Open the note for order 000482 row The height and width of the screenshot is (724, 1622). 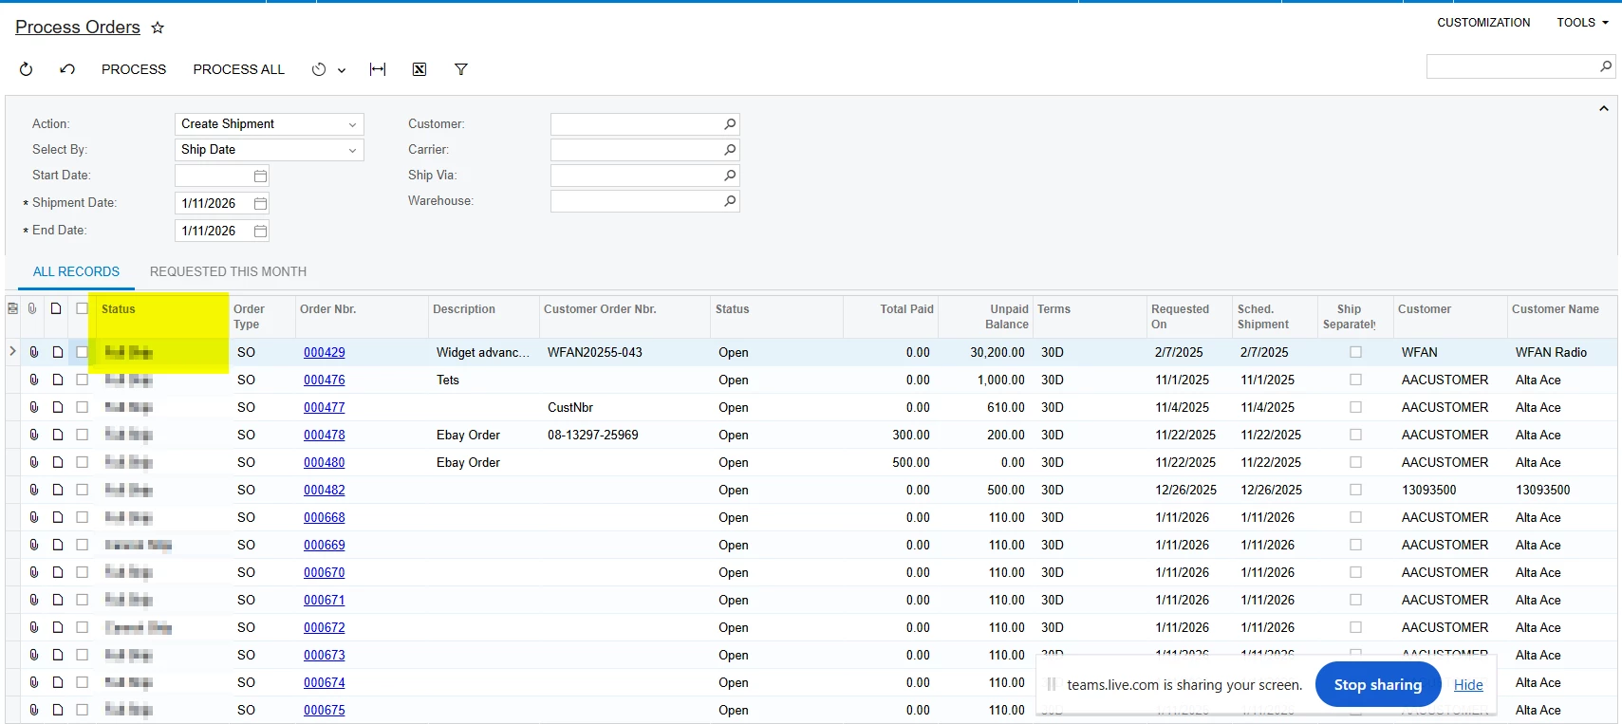58,490
